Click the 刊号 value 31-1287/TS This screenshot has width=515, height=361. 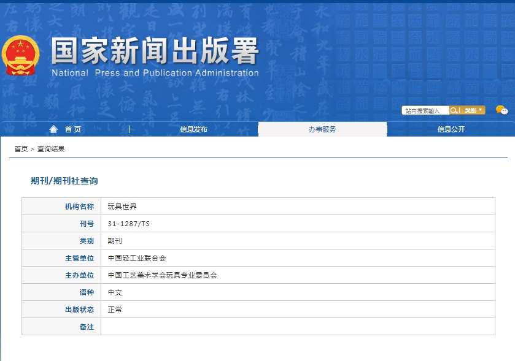pos(129,224)
